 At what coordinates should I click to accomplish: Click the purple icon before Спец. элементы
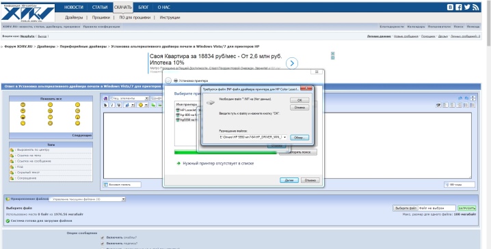106,98
